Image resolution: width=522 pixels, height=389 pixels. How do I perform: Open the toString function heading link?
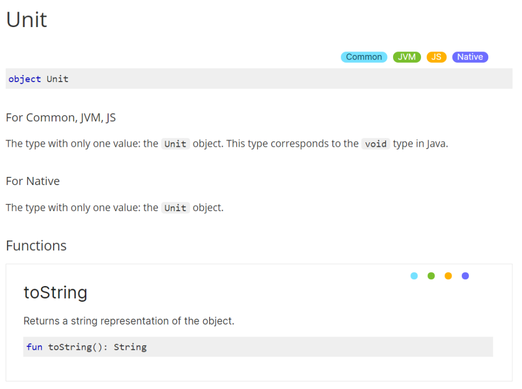(56, 293)
